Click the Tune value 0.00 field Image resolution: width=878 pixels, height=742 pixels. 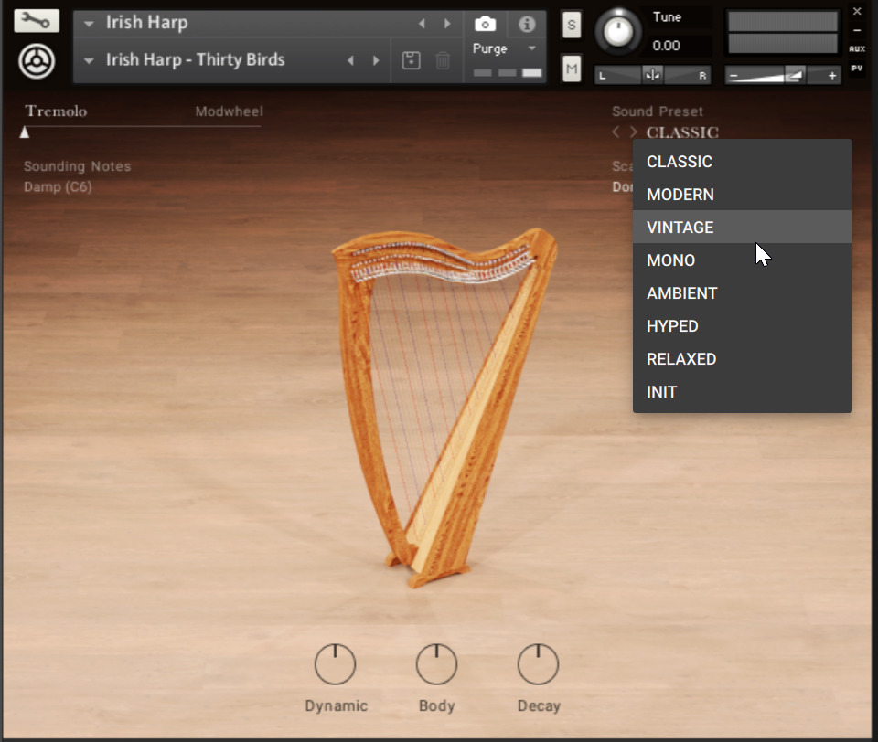tap(666, 46)
